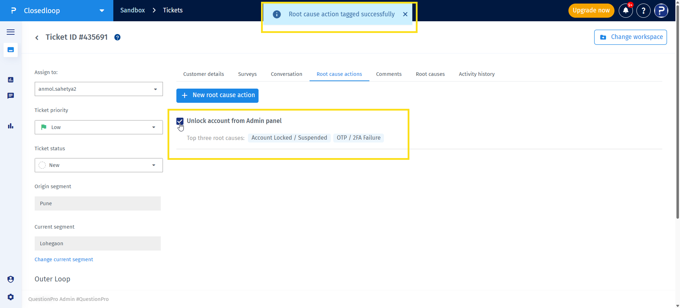680x308 pixels.
Task: Switch to the Conversation tab
Action: click(x=287, y=74)
